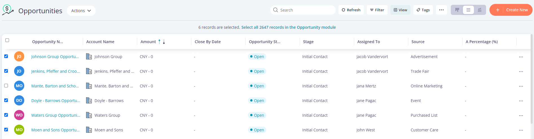
Task: Select all 2647 records link
Action: click(x=288, y=27)
